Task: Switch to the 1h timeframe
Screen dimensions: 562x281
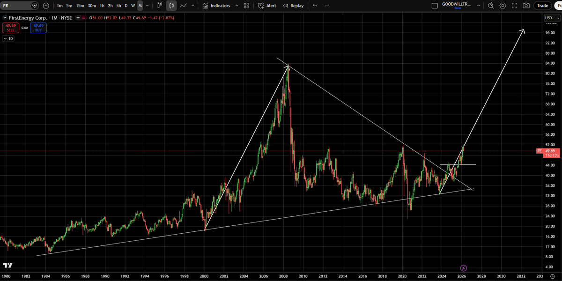Action: point(102,6)
